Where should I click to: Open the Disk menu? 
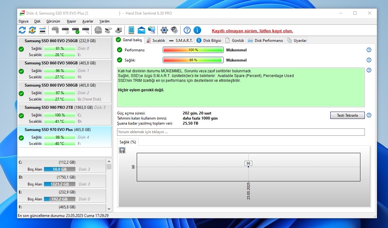[37, 21]
